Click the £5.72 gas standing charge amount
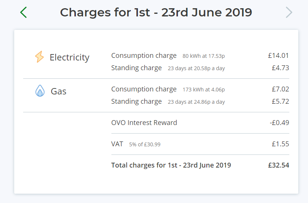This screenshot has width=308, height=203. coord(280,101)
